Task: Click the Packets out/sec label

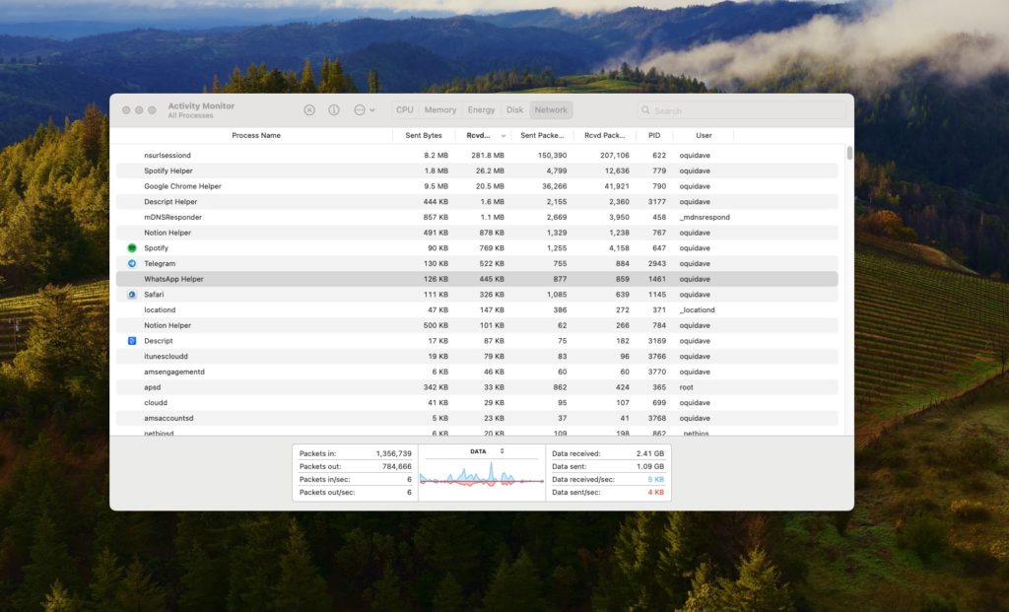Action: (327, 492)
